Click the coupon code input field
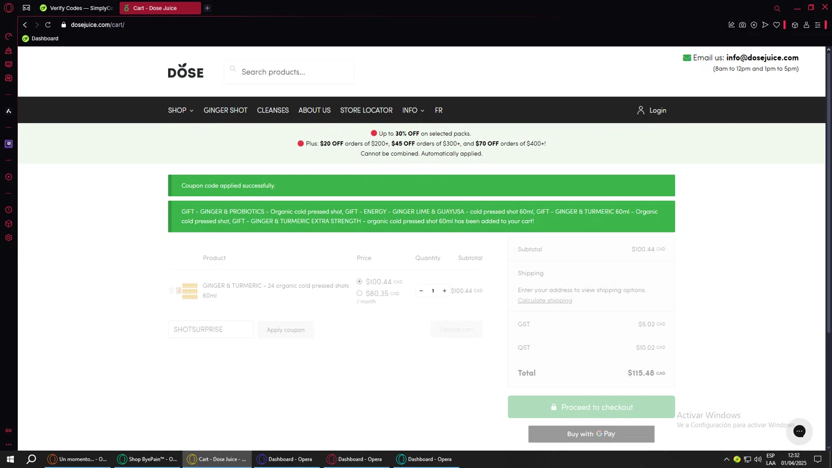 211,329
